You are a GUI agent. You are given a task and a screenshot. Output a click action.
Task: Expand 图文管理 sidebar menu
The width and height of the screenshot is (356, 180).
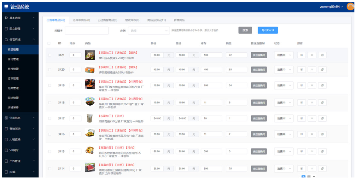(x=20, y=29)
